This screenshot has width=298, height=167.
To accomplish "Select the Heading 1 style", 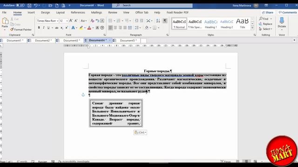I will click(x=211, y=24).
